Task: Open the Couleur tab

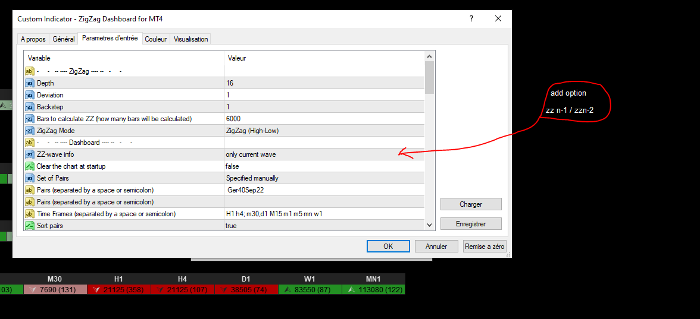Action: [x=156, y=39]
